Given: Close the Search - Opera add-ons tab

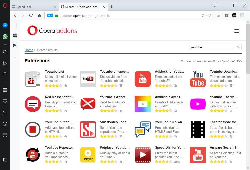Looking at the screenshot, I should [x=104, y=7].
